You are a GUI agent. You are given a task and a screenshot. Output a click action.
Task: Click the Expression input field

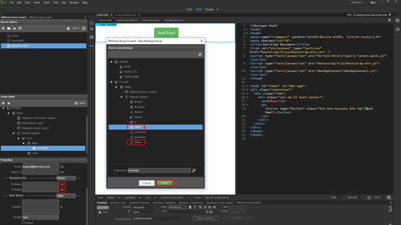(x=159, y=170)
